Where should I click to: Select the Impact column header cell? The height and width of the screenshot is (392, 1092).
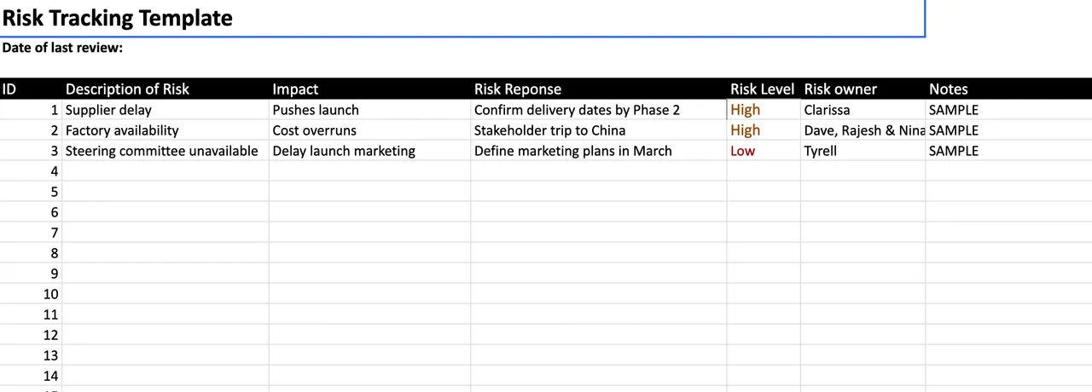click(x=370, y=89)
